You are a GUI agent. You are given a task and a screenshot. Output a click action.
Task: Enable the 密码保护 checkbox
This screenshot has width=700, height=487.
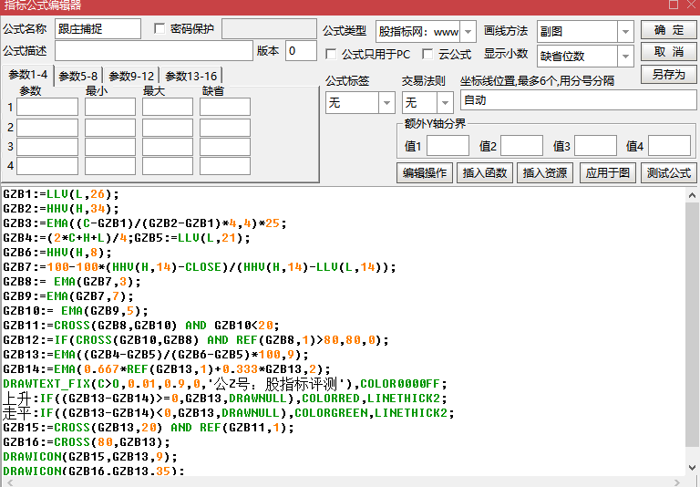pos(160,28)
